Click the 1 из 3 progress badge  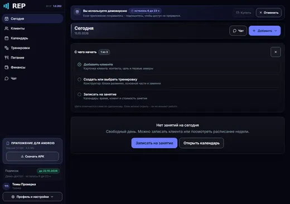click(x=104, y=52)
